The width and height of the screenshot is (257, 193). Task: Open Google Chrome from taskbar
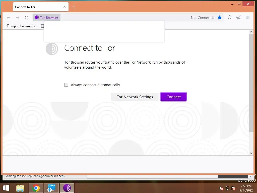(36, 188)
